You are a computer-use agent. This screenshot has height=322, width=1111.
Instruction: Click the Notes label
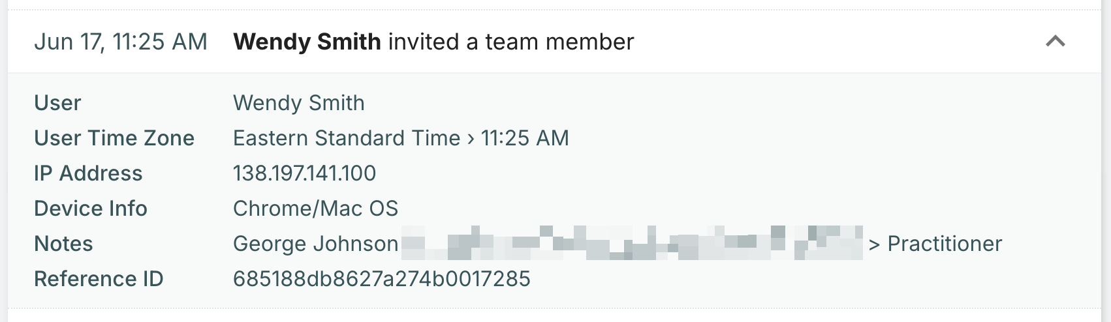point(63,244)
